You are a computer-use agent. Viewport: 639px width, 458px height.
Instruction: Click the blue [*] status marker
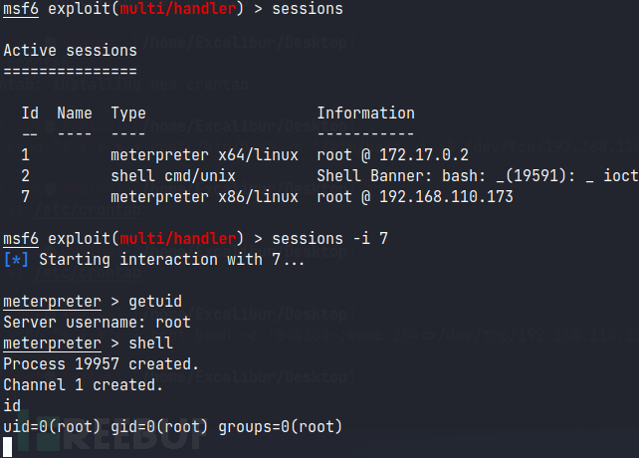(16, 260)
